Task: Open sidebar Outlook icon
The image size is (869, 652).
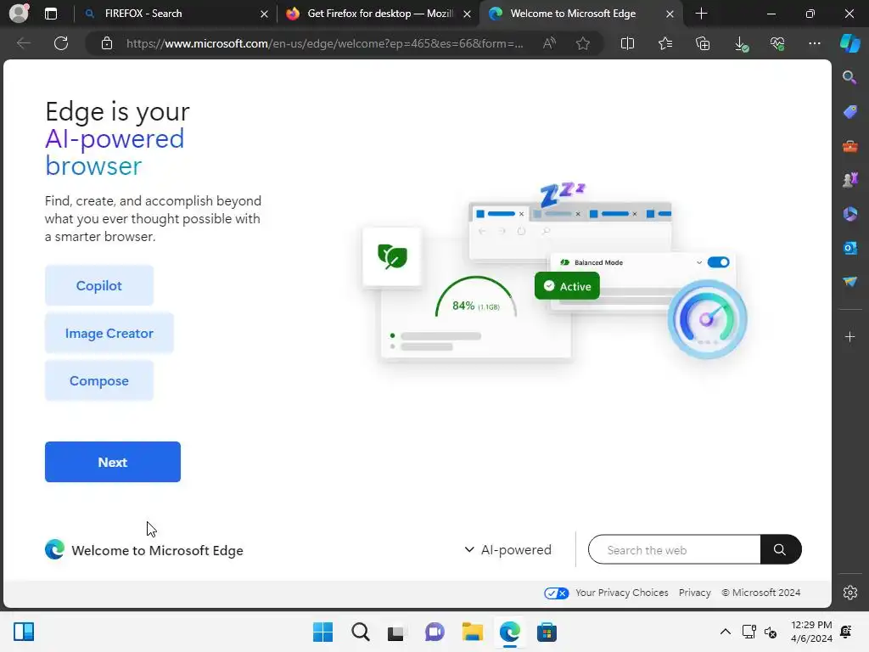Action: coord(849,248)
